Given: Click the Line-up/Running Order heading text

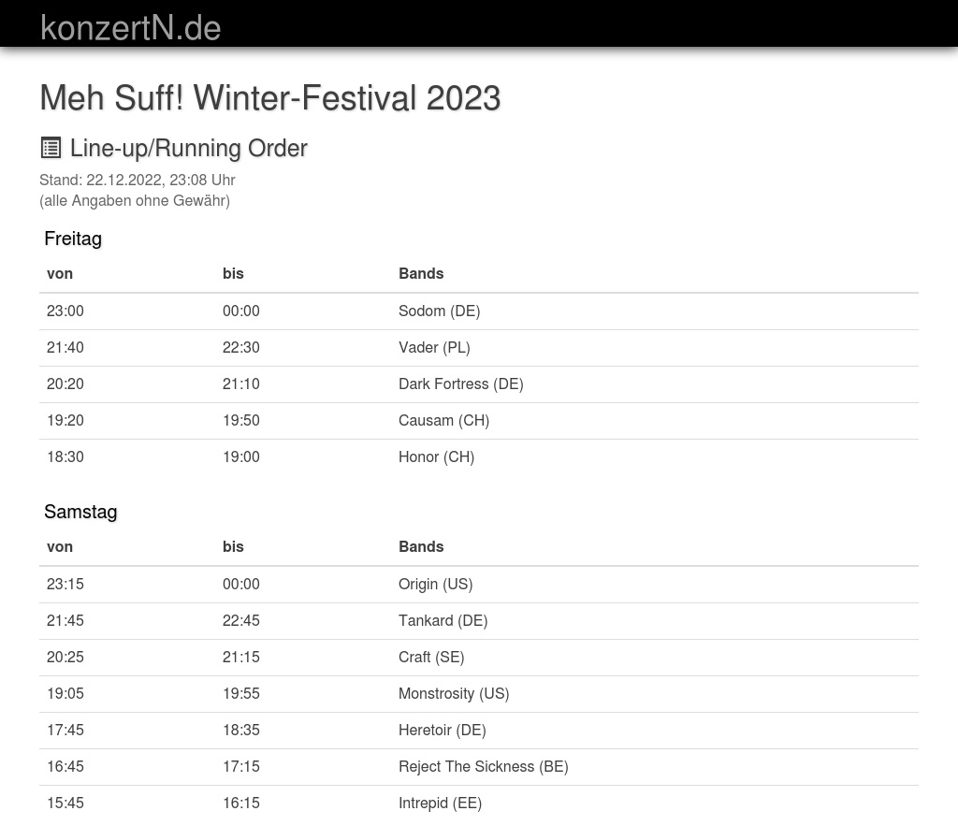Looking at the screenshot, I should (x=188, y=149).
